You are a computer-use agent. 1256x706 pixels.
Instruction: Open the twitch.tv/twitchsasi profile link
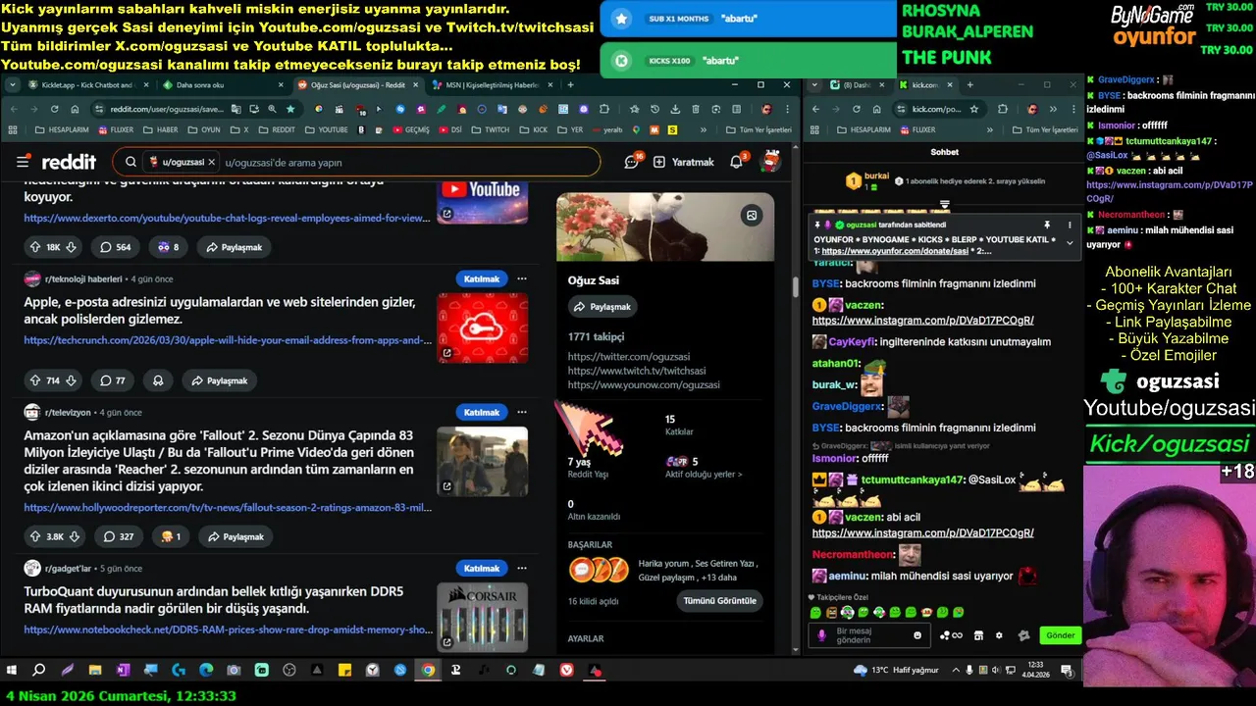pyautogui.click(x=636, y=371)
